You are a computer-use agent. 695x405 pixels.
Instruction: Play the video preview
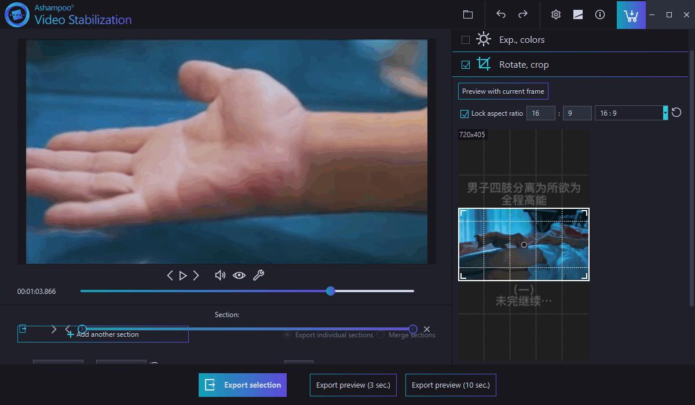tap(183, 275)
